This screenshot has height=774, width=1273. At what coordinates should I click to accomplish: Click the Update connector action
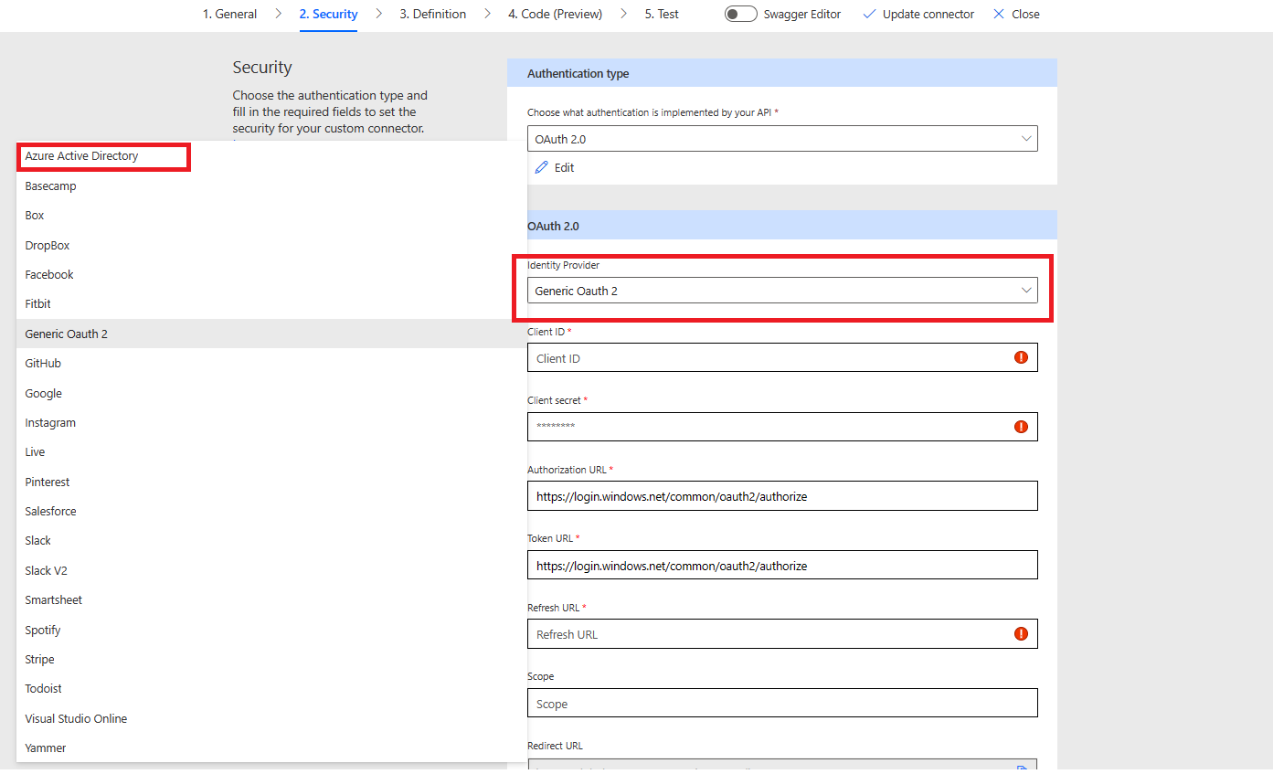coord(927,14)
